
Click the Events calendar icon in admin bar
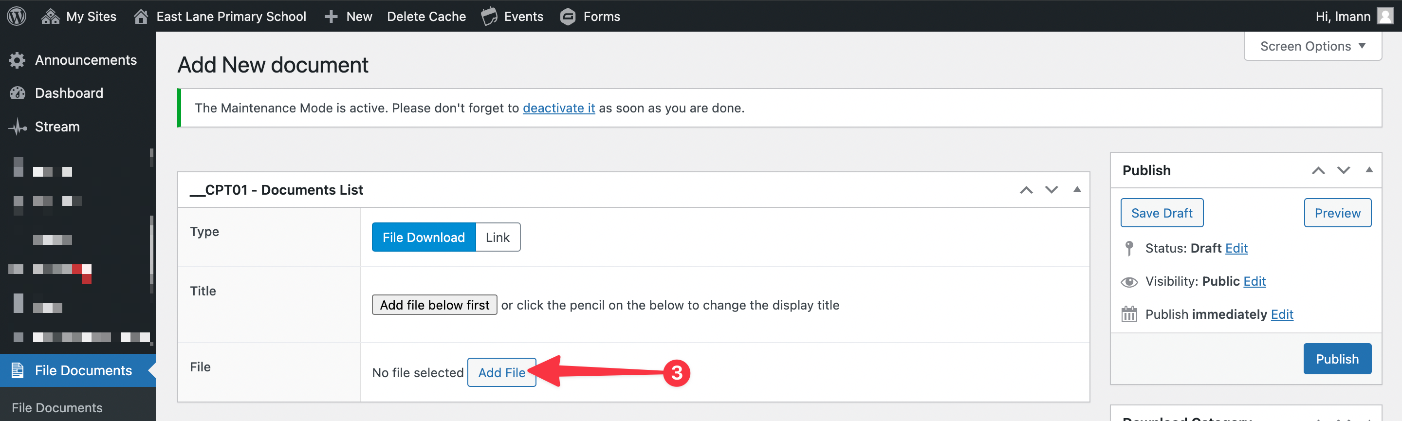[x=489, y=17]
